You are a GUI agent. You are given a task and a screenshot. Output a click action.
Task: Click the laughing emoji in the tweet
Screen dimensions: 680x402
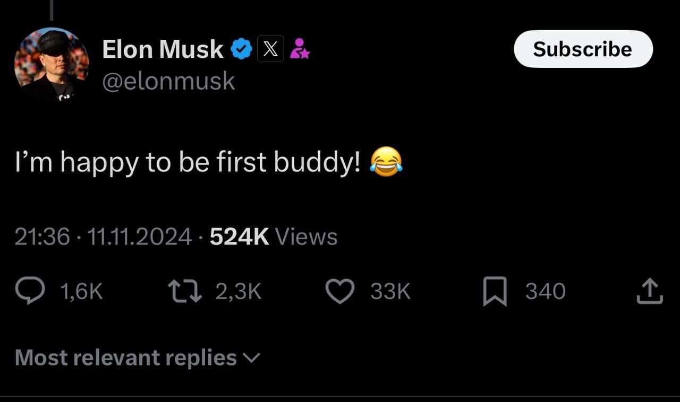(x=386, y=162)
